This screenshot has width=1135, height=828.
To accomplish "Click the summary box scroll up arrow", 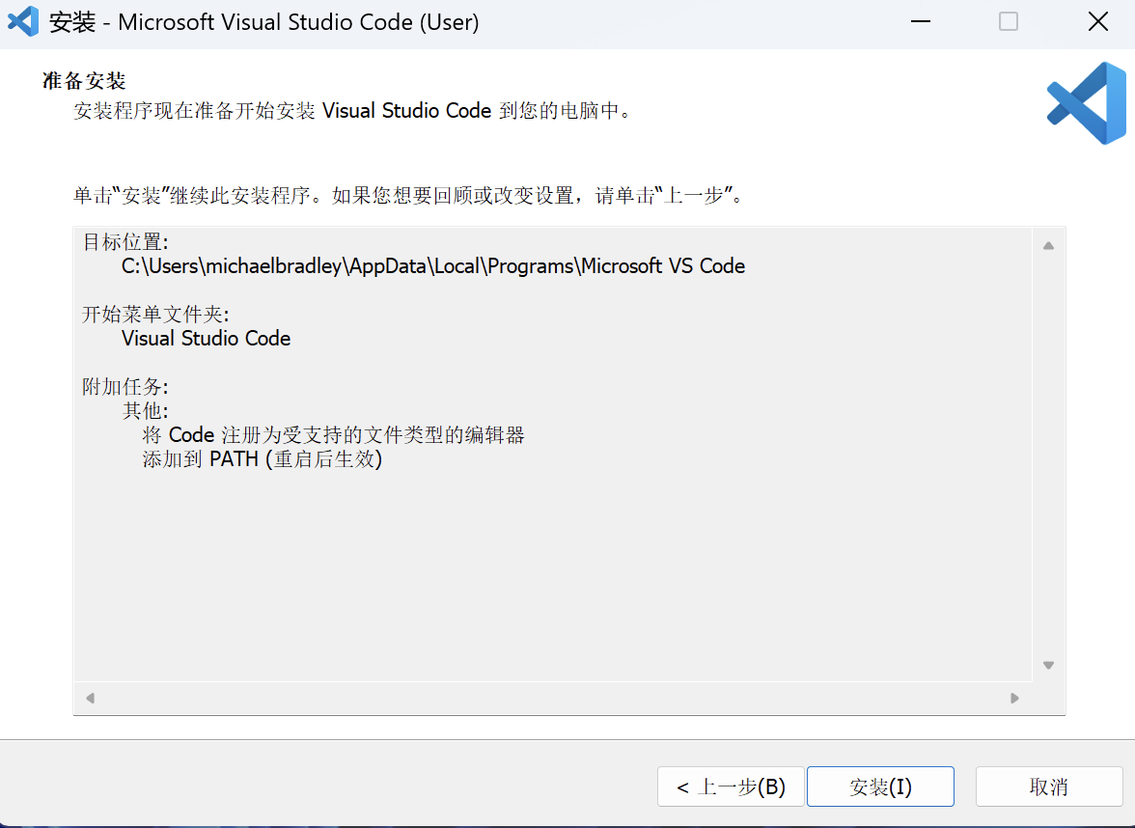I will pos(1048,245).
